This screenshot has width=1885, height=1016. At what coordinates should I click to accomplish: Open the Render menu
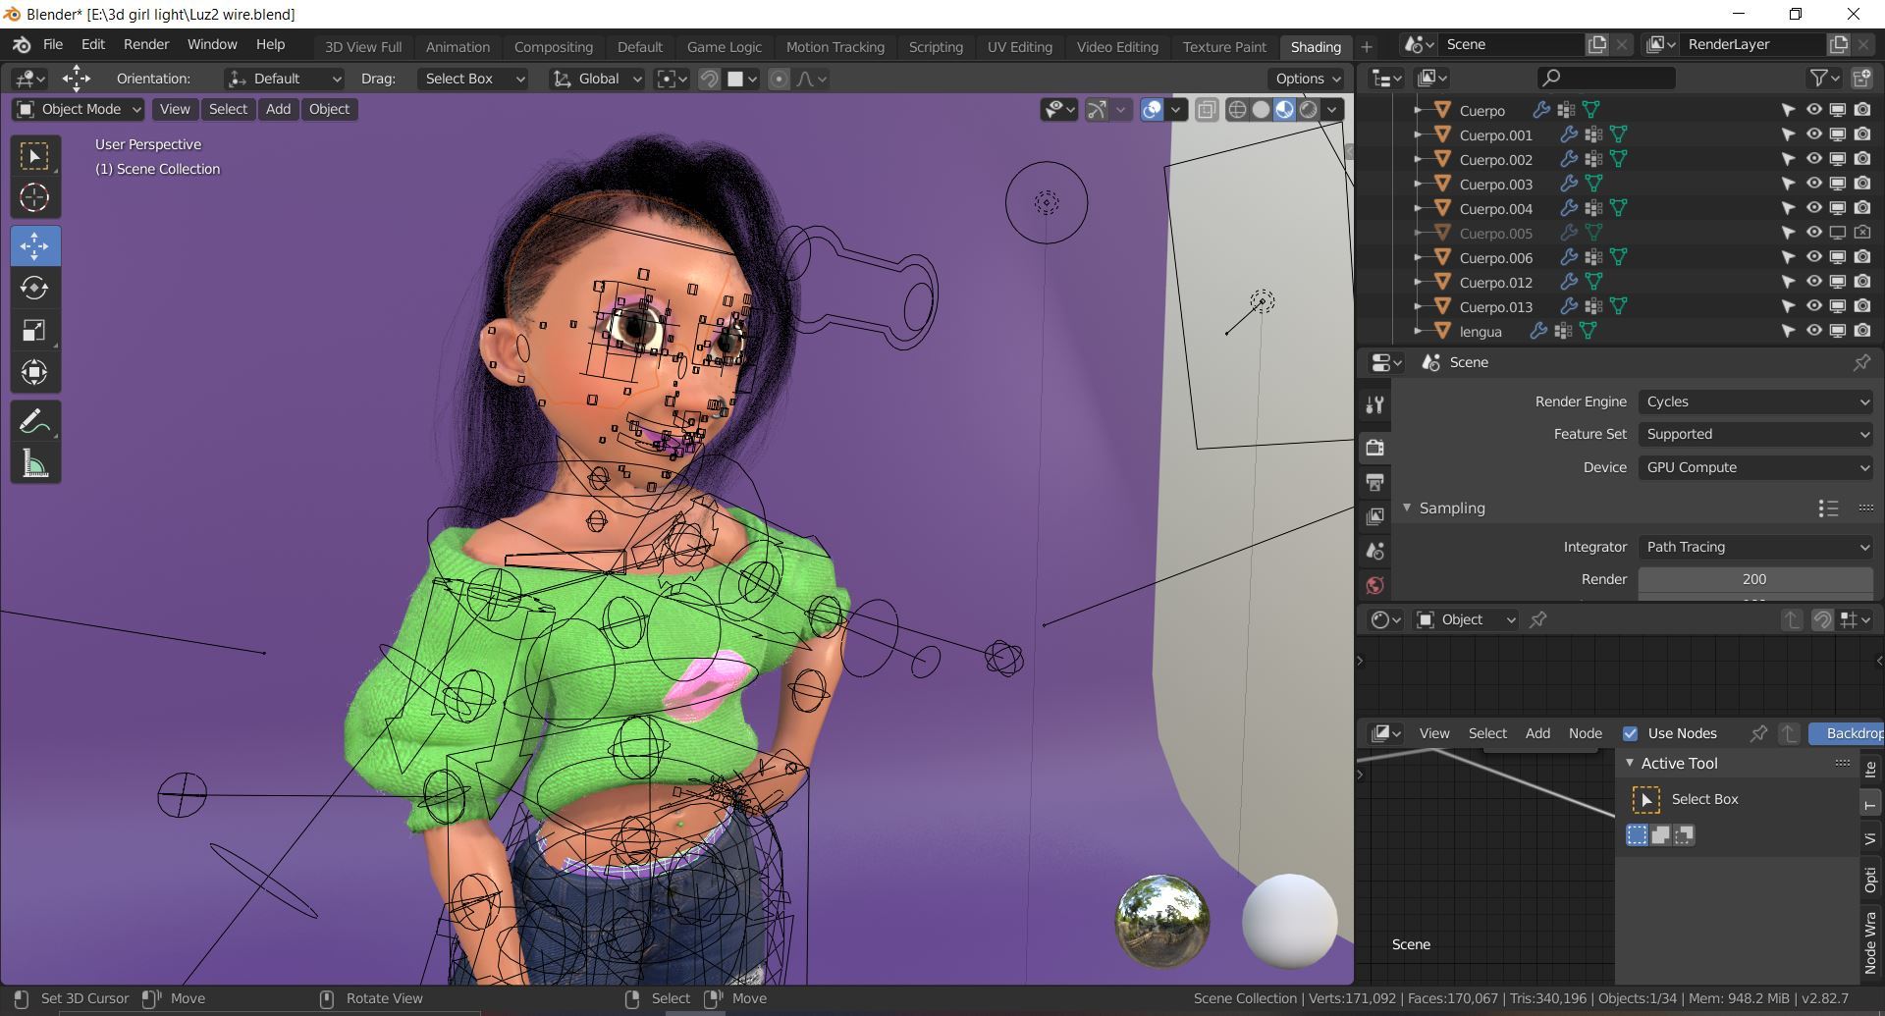pos(145,44)
